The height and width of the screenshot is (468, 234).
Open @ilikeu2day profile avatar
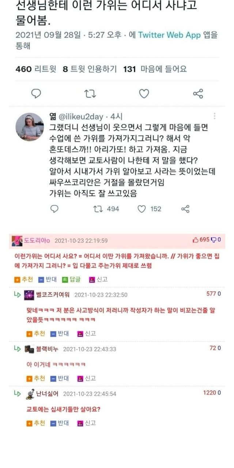(30, 127)
